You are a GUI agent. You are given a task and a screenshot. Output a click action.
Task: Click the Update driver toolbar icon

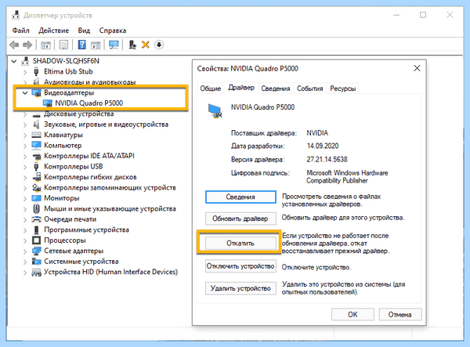point(132,45)
